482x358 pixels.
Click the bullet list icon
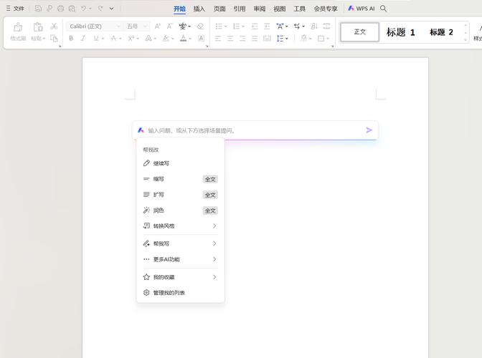tap(219, 26)
